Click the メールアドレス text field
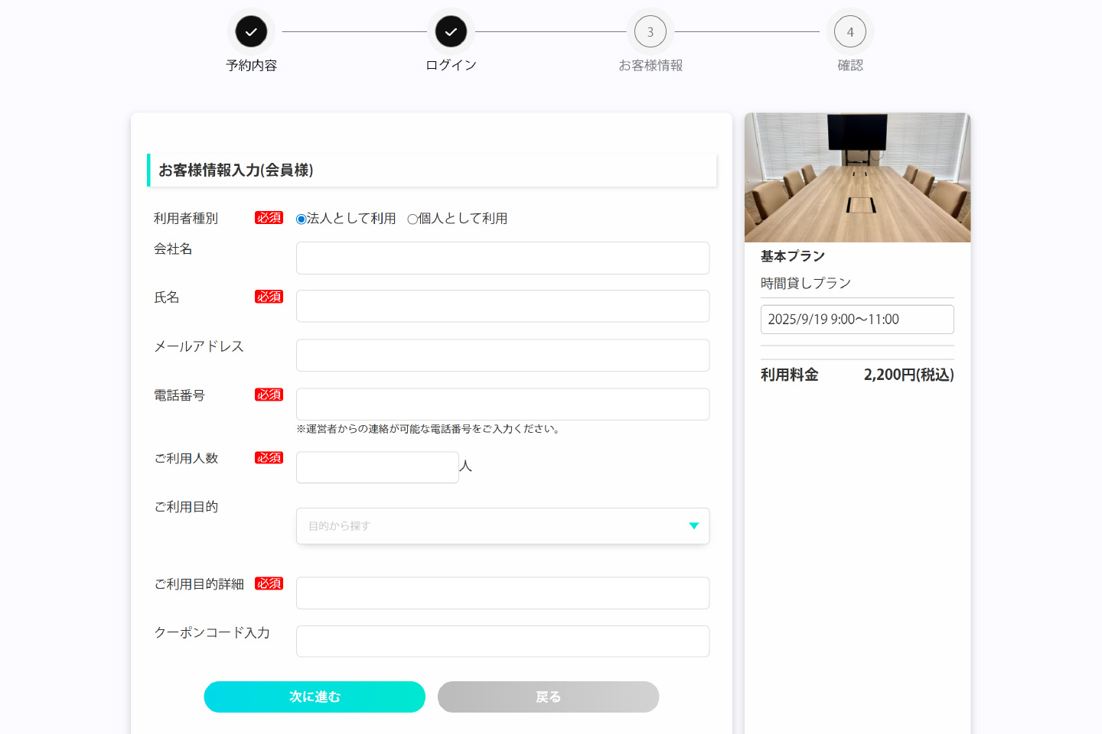The height and width of the screenshot is (734, 1102). [x=502, y=356]
